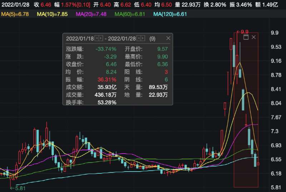286x192 pixels.
Task: Click the 9.53 label on the price axis
Action: click(x=275, y=47)
